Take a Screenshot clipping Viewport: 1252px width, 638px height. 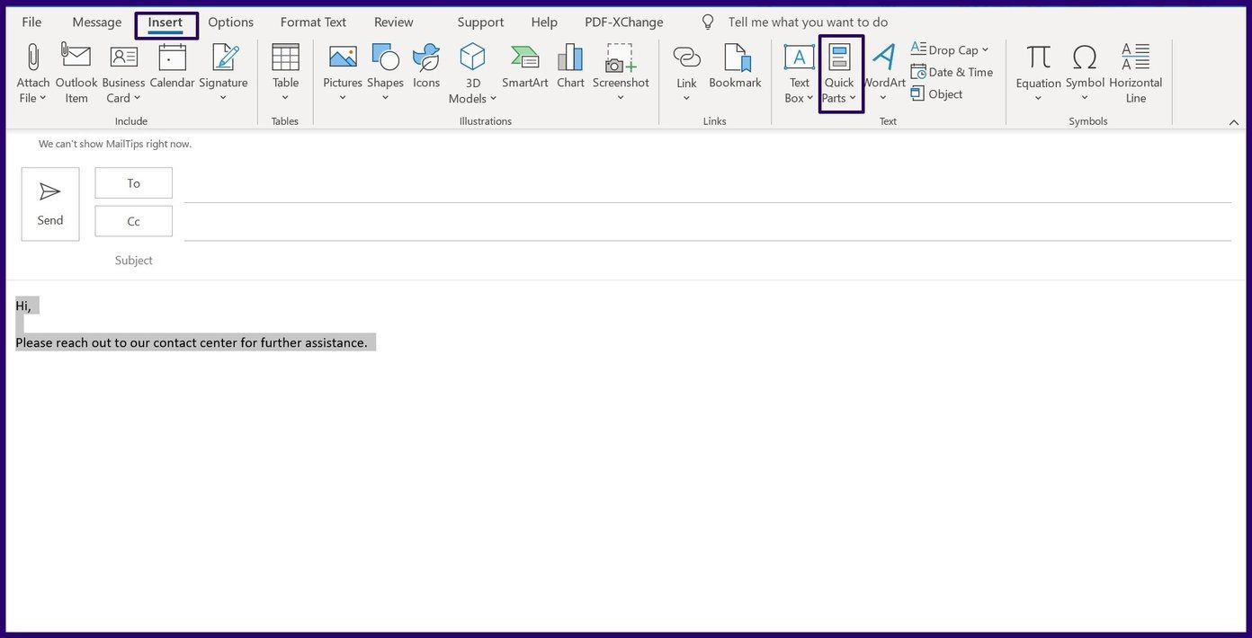pos(621,73)
